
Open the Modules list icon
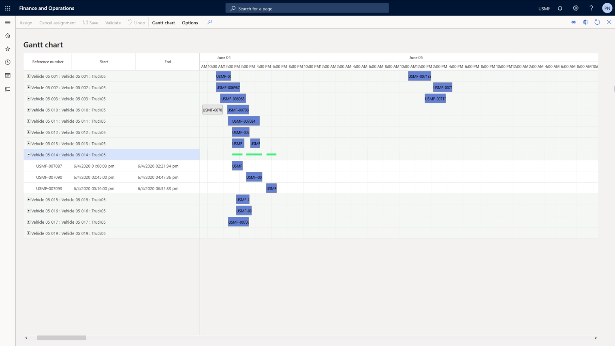pyautogui.click(x=7, y=89)
